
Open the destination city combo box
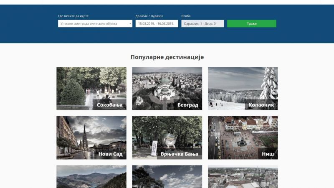95,24
